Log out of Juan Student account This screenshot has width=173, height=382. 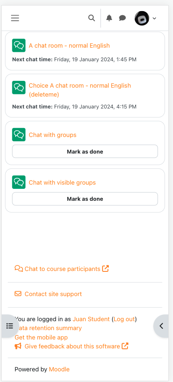pyautogui.click(x=125, y=319)
